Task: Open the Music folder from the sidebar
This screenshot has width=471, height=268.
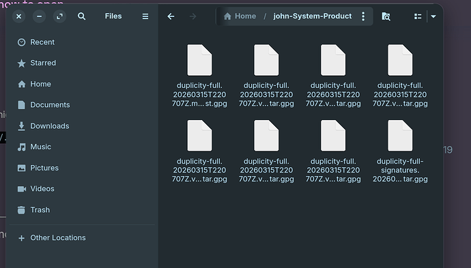Action: tap(82, 147)
